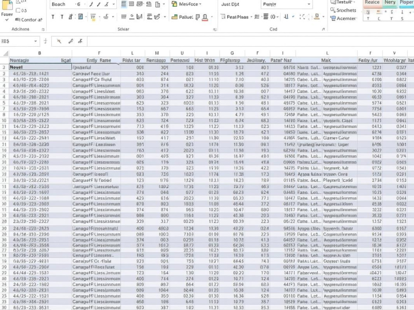Click the first pen icon after the font size

pyautogui.click(x=91, y=4)
